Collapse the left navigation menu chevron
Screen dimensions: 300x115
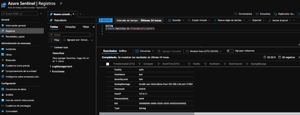tap(41, 14)
